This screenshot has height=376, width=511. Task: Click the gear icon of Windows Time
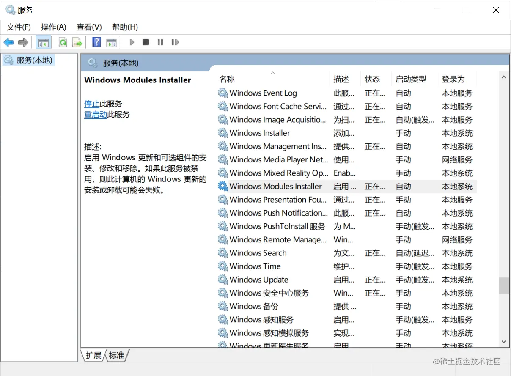tap(223, 266)
